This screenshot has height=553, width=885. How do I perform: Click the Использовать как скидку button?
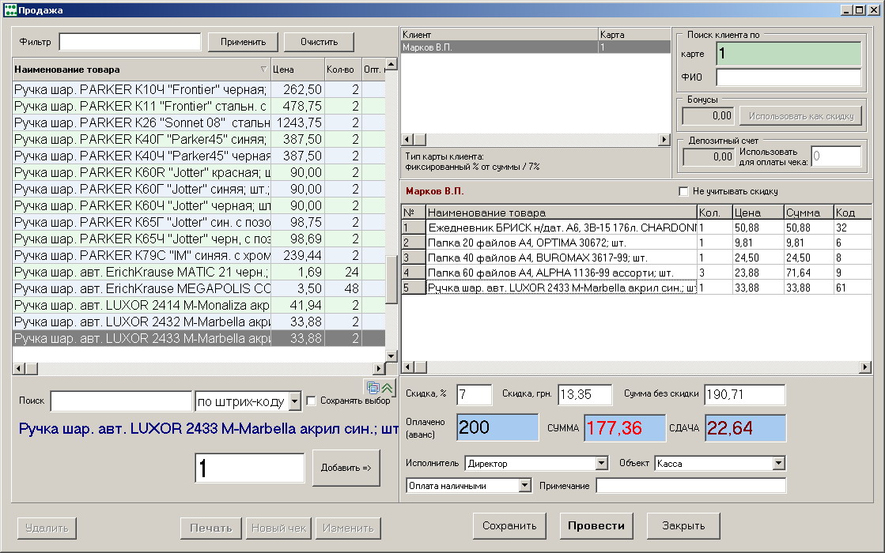(x=801, y=116)
